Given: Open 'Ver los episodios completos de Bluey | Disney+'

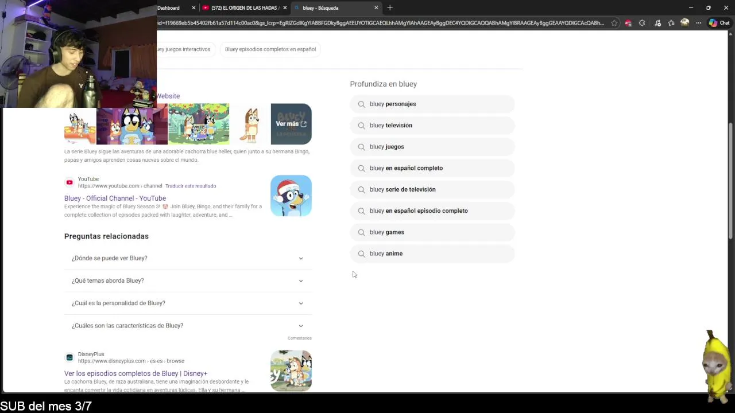Looking at the screenshot, I should click(x=136, y=373).
